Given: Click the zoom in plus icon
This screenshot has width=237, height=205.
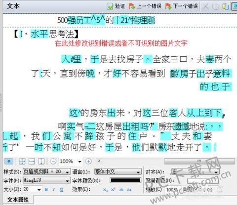Looking at the screenshot, I should pyautogui.click(x=88, y=161).
